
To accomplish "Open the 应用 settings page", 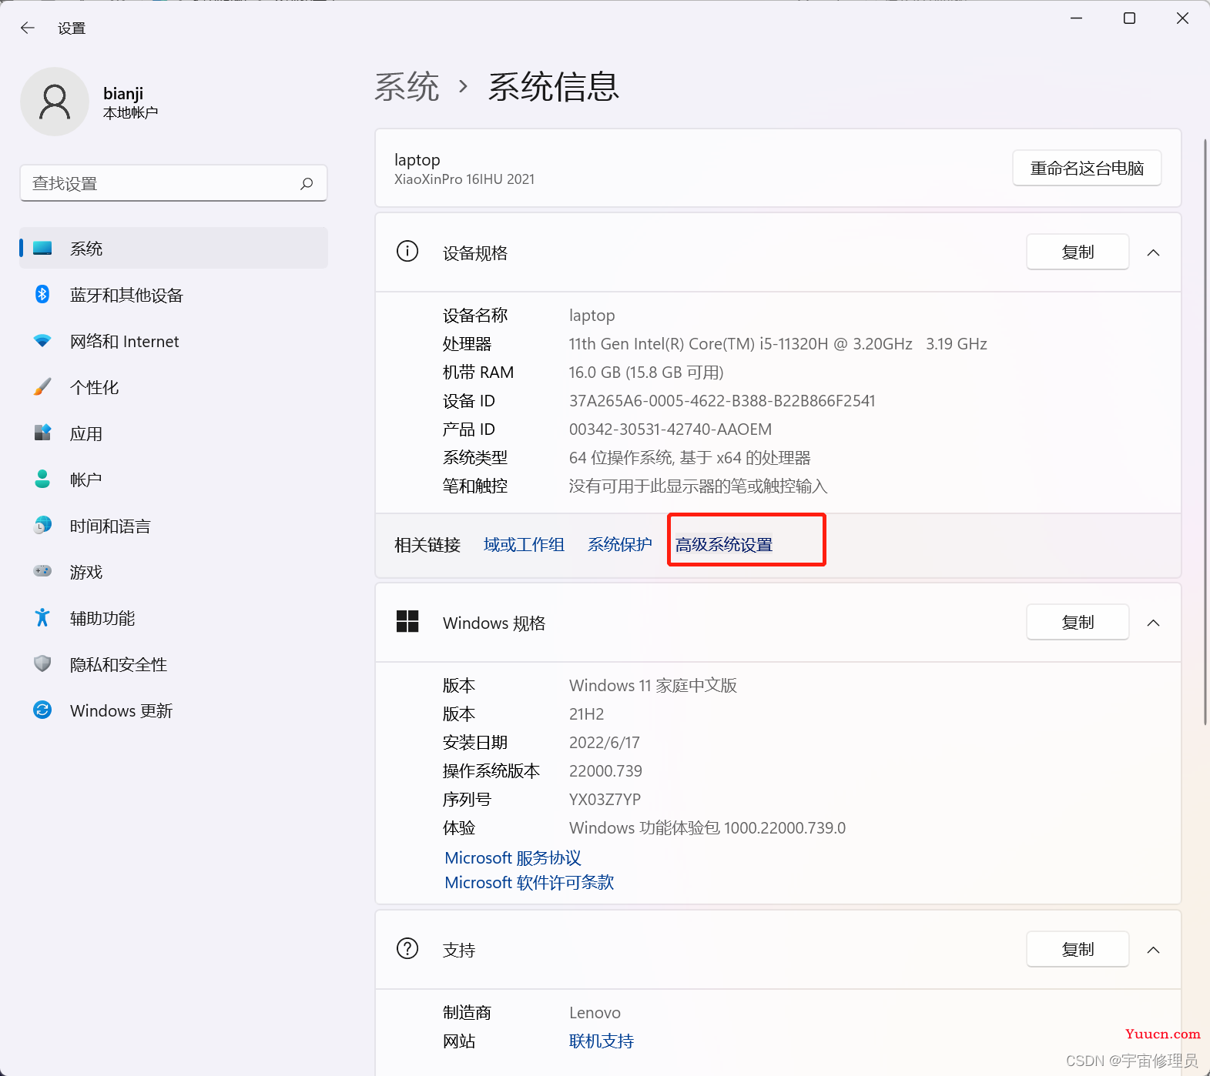I will (x=173, y=433).
